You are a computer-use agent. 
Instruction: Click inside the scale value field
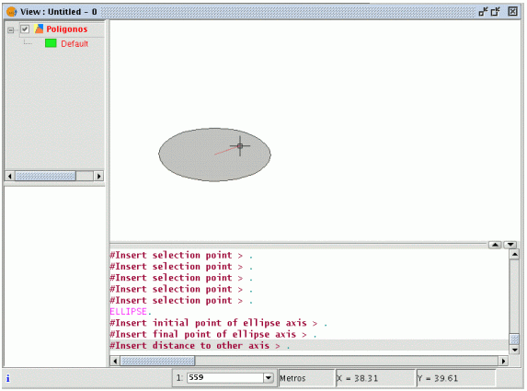coord(225,378)
